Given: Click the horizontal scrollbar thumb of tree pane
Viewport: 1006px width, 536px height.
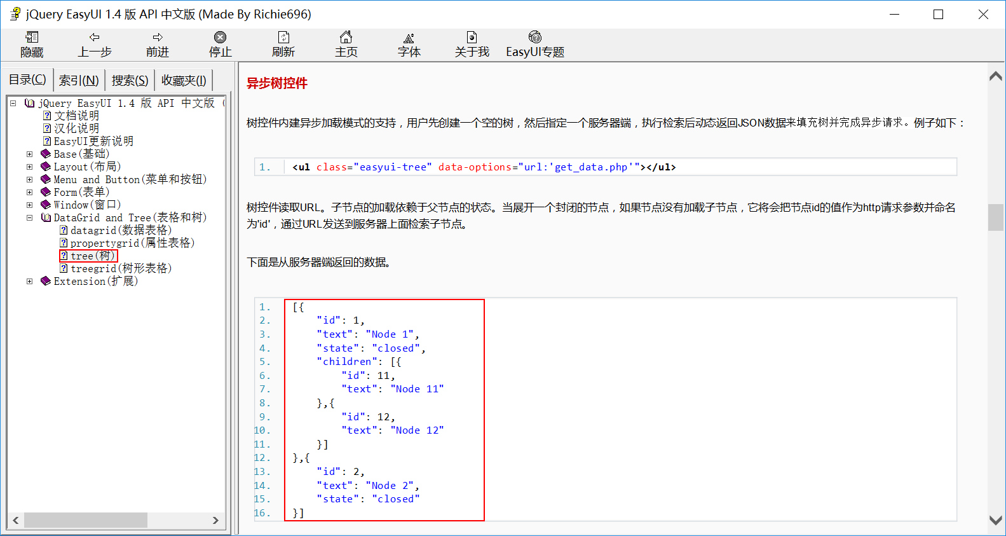Looking at the screenshot, I should coord(86,520).
